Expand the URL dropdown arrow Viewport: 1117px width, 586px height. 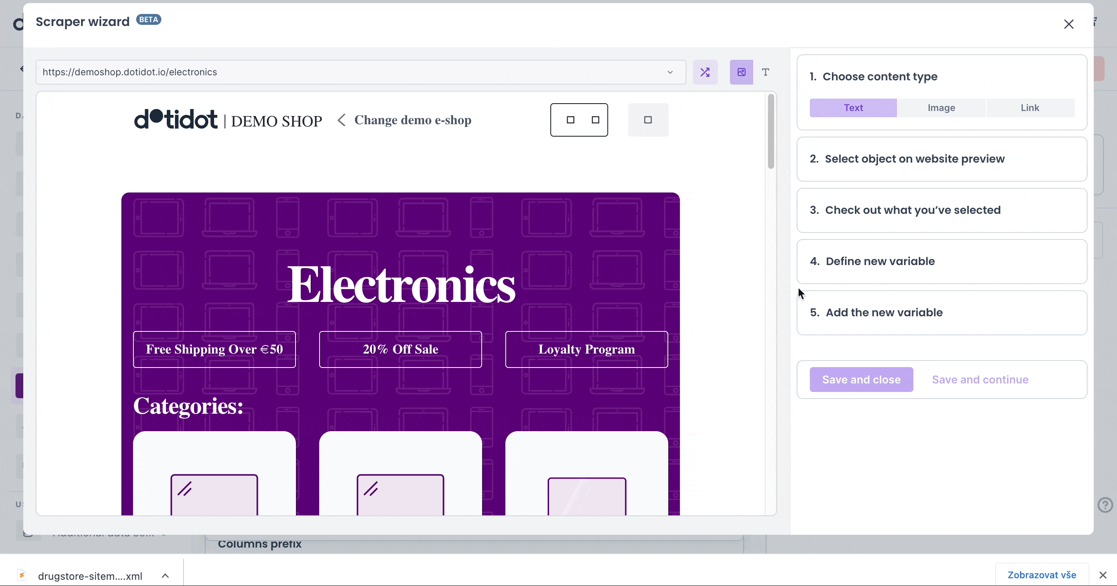(x=670, y=72)
